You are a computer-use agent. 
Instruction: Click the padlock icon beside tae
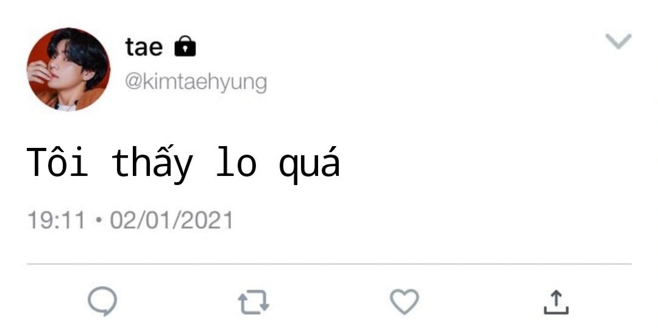coord(185,46)
